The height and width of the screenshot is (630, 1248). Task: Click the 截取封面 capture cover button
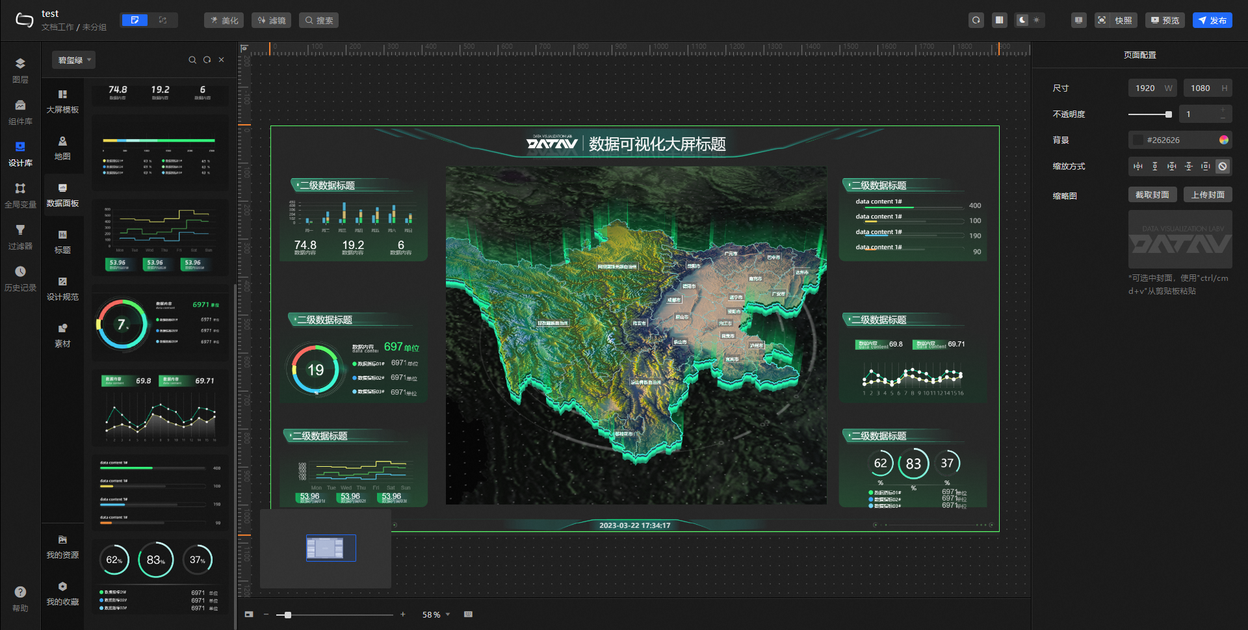[1152, 194]
